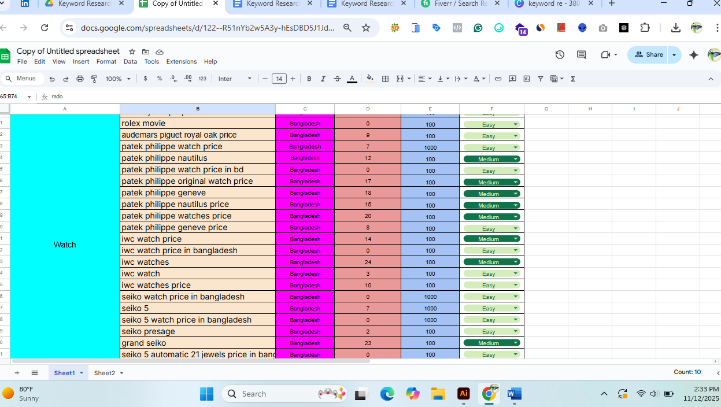Expand the text alignment dropdown

tap(431, 79)
